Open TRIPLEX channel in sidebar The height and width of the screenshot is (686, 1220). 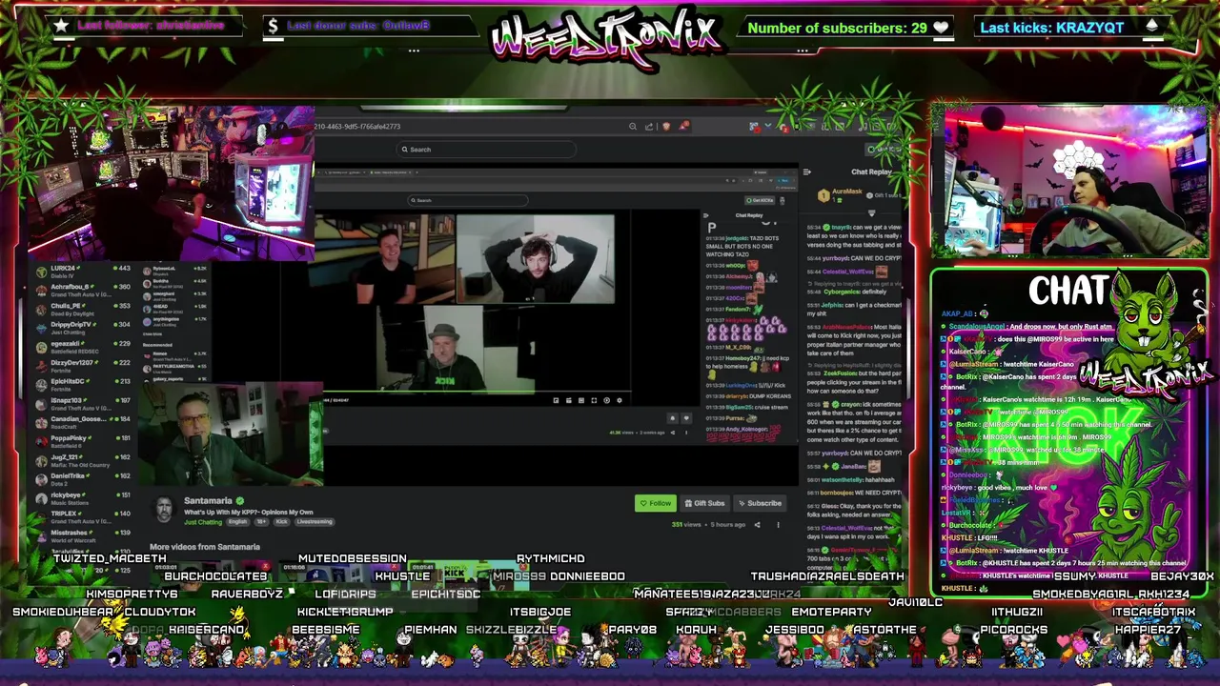click(82, 516)
